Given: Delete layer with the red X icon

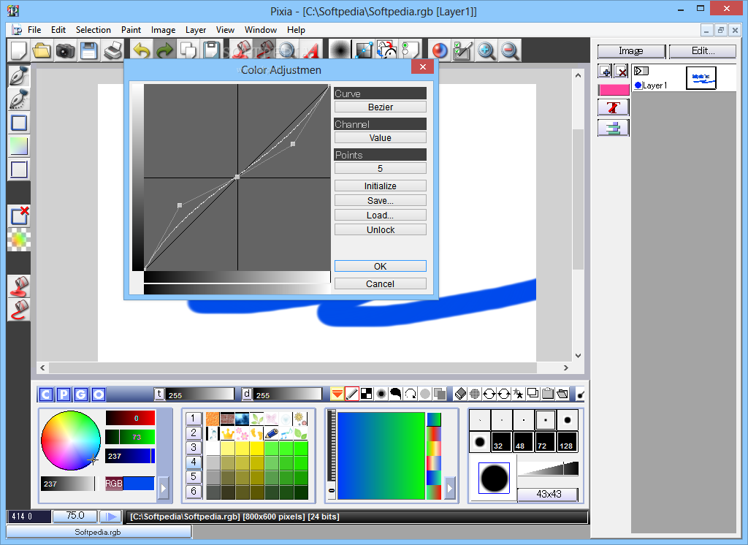Looking at the screenshot, I should click(621, 72).
